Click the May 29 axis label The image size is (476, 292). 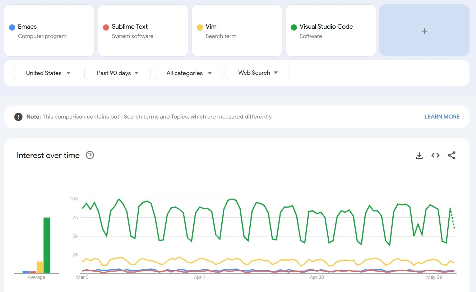click(x=434, y=277)
